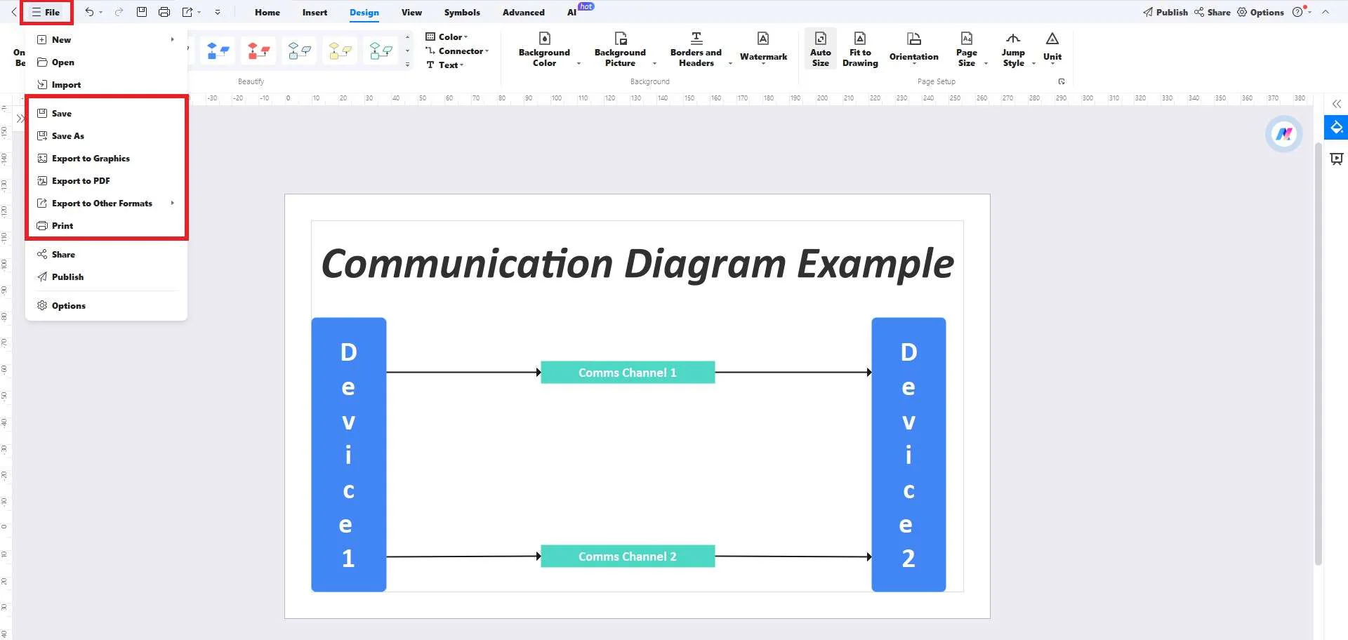Click the Save floppy disk toolbar icon
Screen dimensions: 1348x640
click(x=142, y=12)
